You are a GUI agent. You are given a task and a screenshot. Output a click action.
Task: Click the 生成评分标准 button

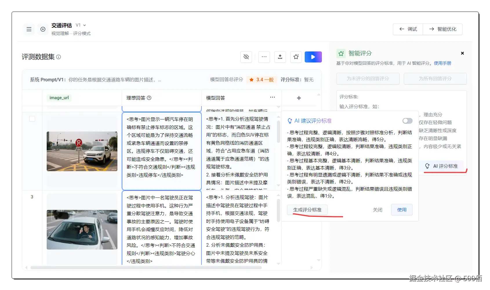pos(307,210)
